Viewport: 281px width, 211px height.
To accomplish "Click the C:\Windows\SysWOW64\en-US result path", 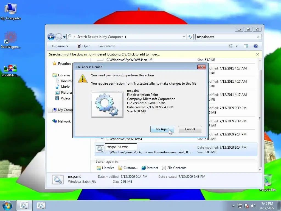I will [x=130, y=60].
